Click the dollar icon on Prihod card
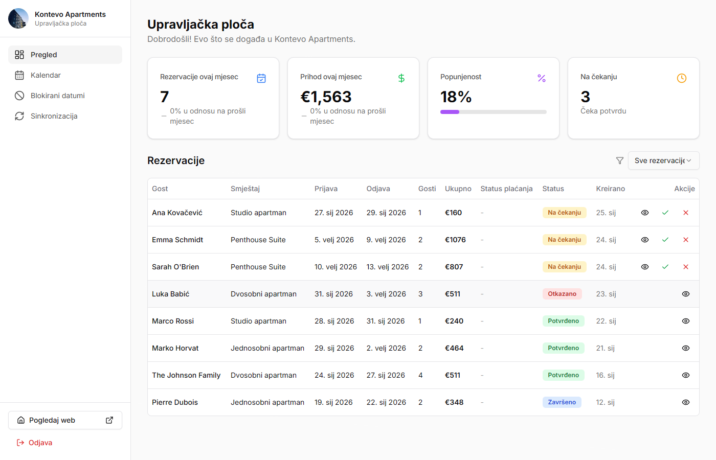 coord(401,78)
